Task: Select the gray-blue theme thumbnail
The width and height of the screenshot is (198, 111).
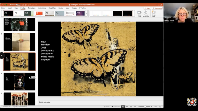Action: (x=60, y=13)
